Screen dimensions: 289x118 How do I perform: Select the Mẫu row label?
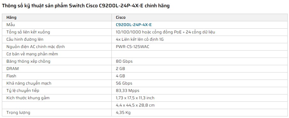(11, 25)
